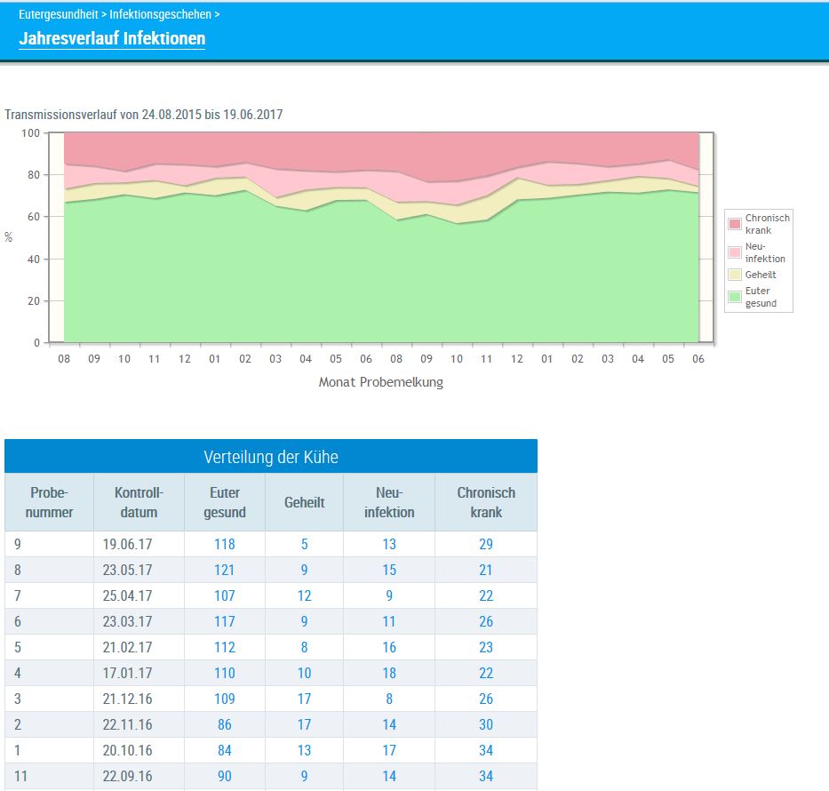The height and width of the screenshot is (791, 829).
Task: Open the Infektionsgeschehen breadcrumb link
Action: click(x=160, y=15)
